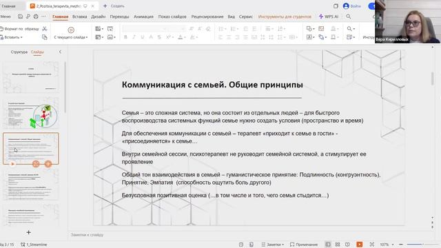Click the Align left icon

(220, 37)
